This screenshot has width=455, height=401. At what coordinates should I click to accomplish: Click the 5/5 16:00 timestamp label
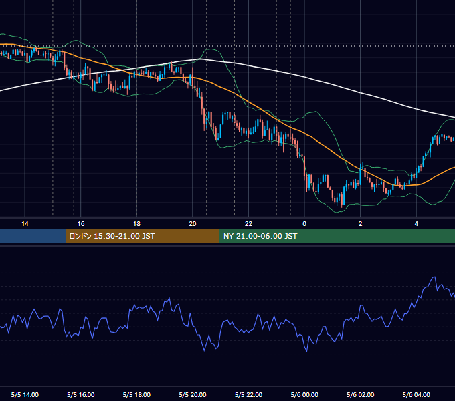[x=81, y=394]
